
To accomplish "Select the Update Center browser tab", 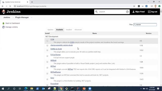I will click(15, 2).
